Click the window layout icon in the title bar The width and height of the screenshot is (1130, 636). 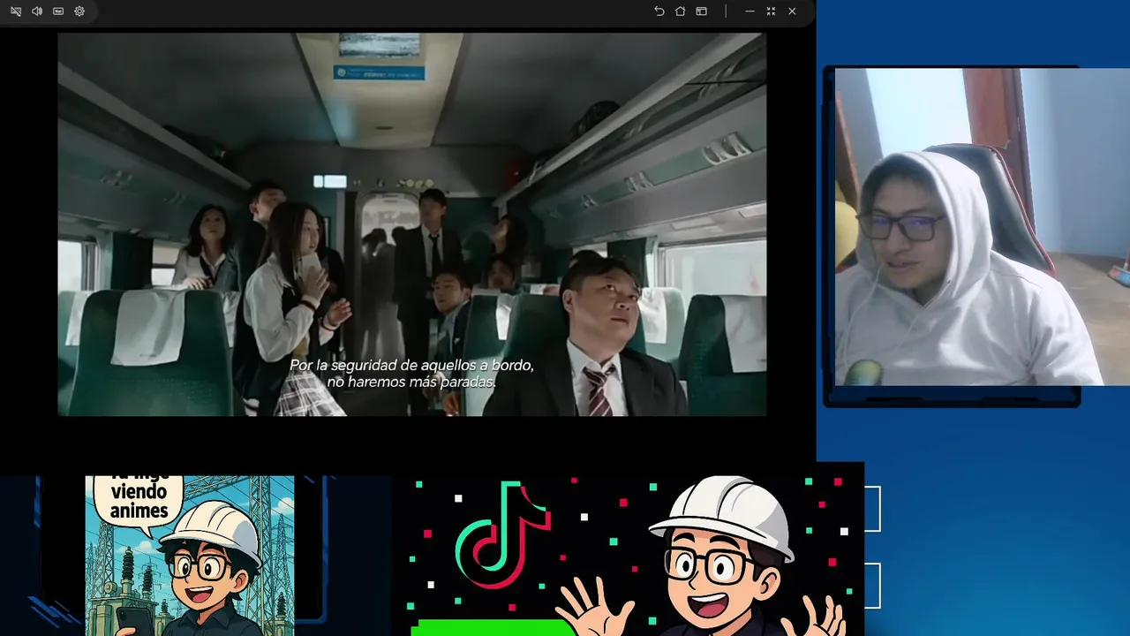pyautogui.click(x=701, y=11)
